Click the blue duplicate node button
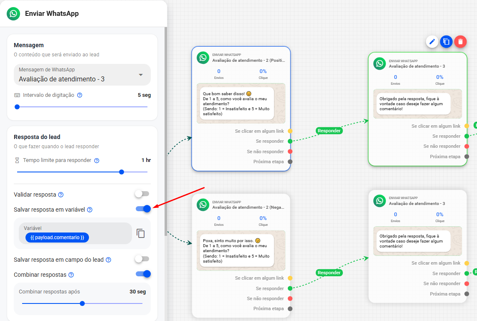 [x=446, y=42]
